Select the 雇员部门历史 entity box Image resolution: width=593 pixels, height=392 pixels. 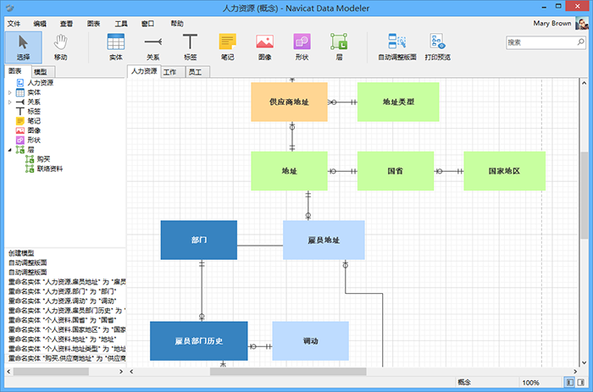pyautogui.click(x=199, y=341)
